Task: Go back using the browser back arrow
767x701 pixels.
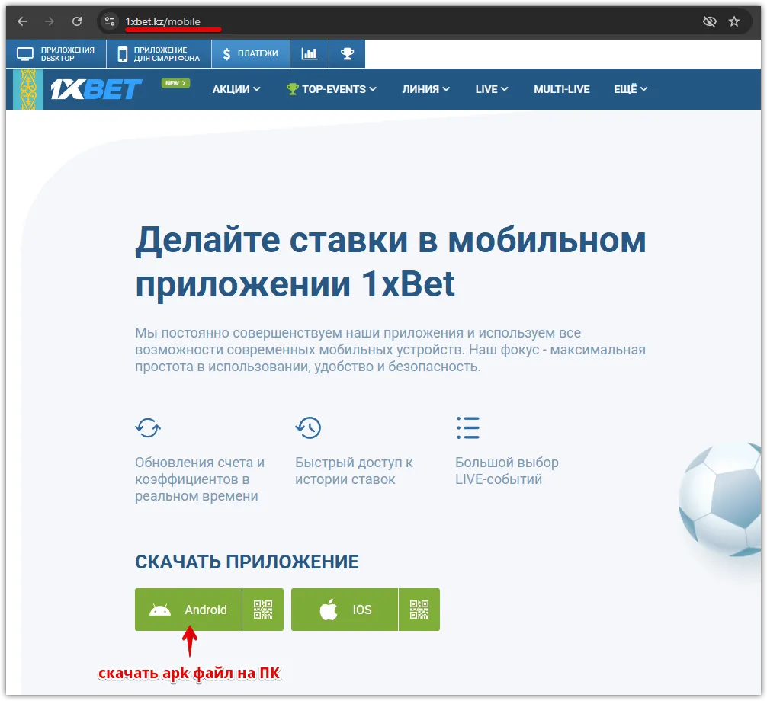Action: [23, 21]
